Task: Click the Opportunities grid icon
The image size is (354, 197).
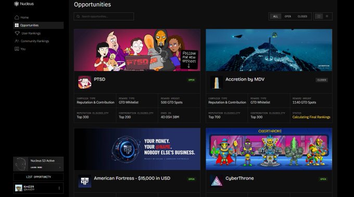Action: [17, 25]
